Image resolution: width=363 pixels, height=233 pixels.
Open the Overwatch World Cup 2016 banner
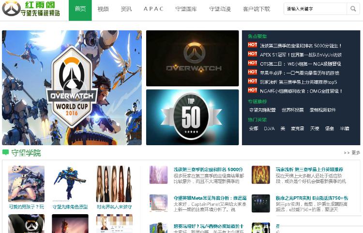pos(72,88)
